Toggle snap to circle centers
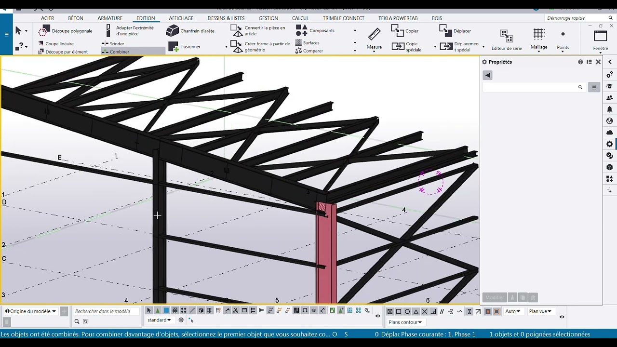 [407, 311]
